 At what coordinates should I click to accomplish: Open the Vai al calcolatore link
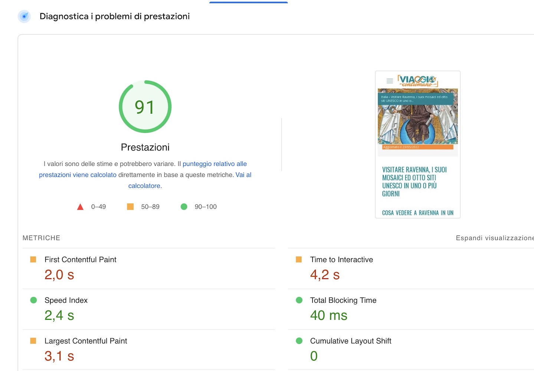(144, 185)
